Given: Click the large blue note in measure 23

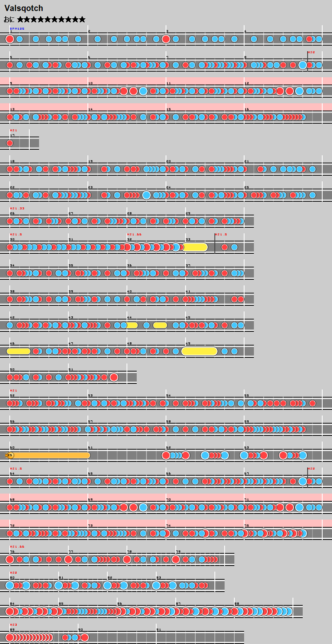Looking at the screenshot, I should [x=146, y=195].
